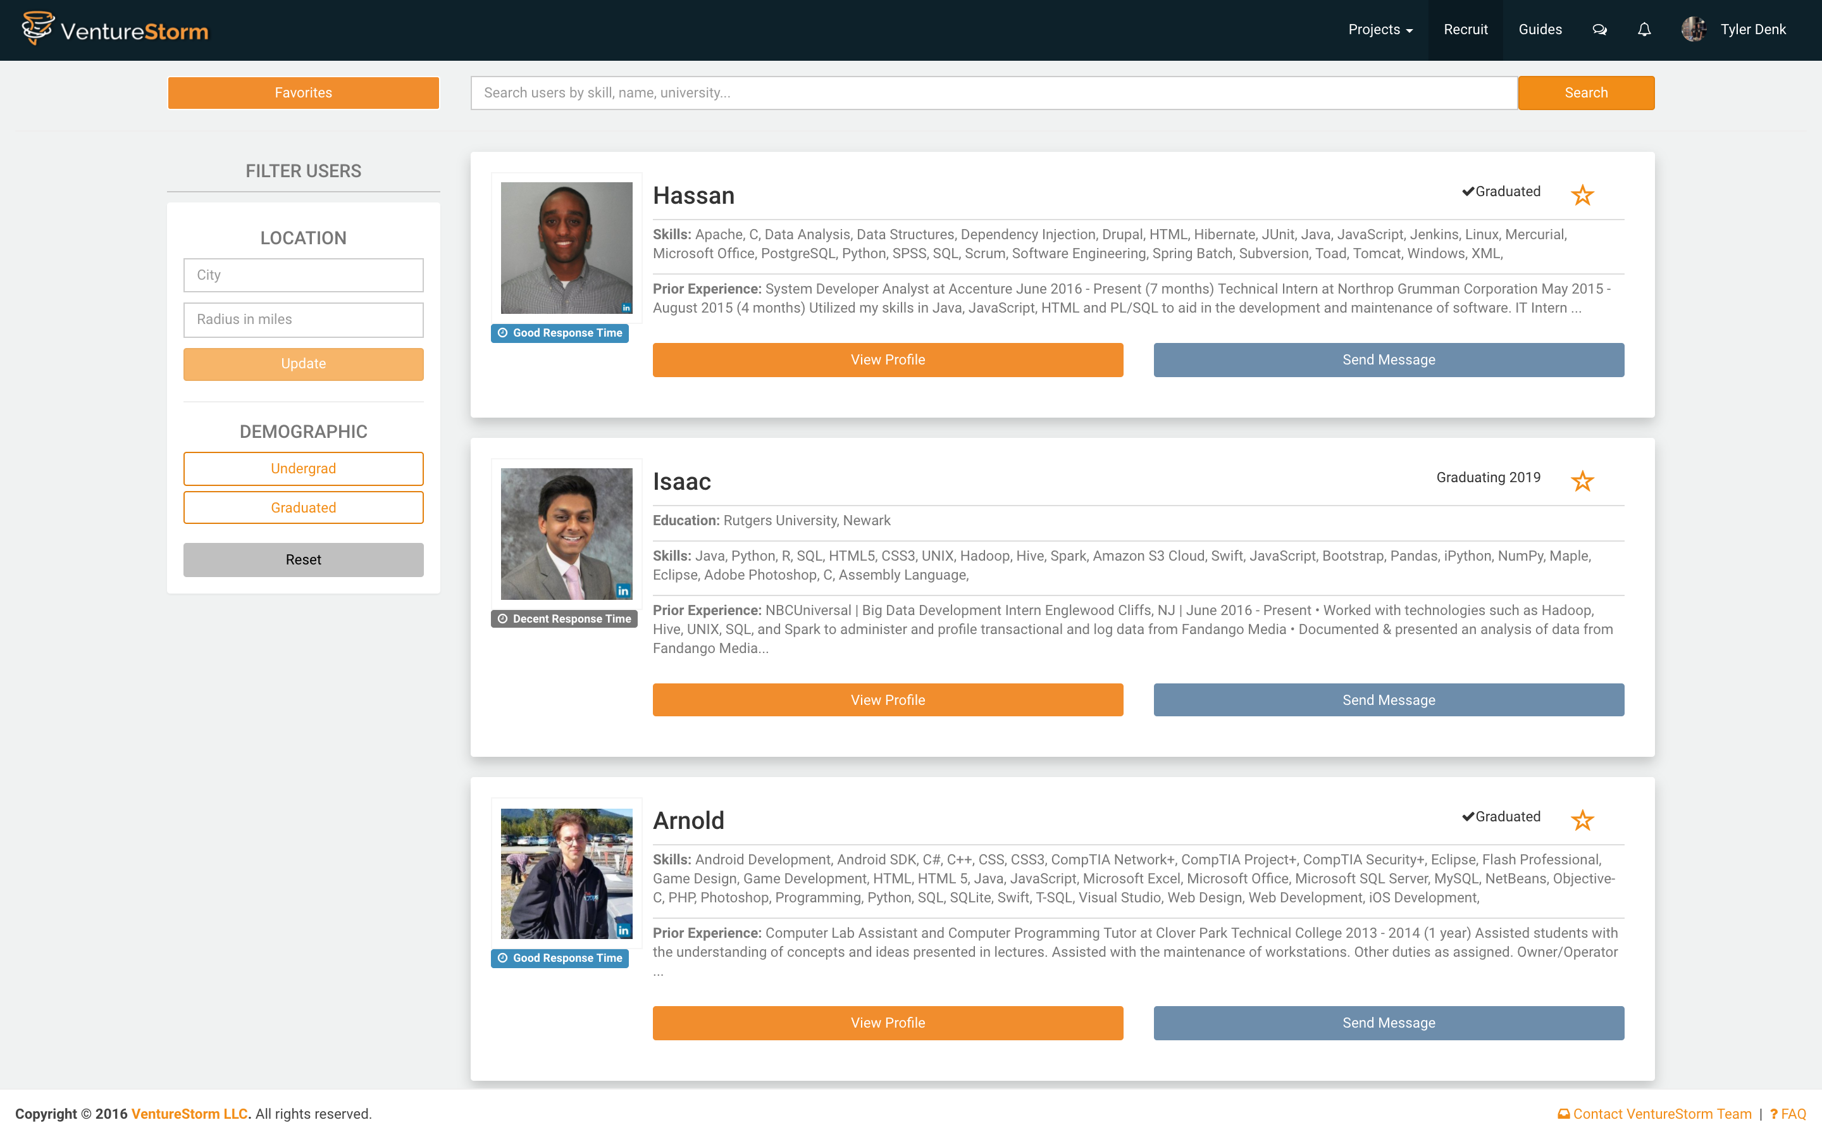Click LinkedIn badge on Hassan's photo
Viewport: 1822px width, 1139px height.
pyautogui.click(x=626, y=308)
